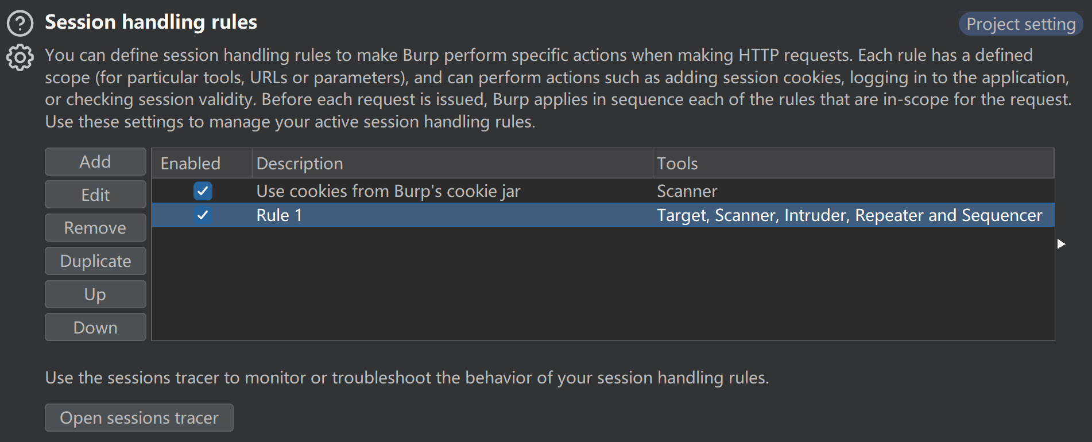Disable the Rule 1 checkbox

[203, 215]
